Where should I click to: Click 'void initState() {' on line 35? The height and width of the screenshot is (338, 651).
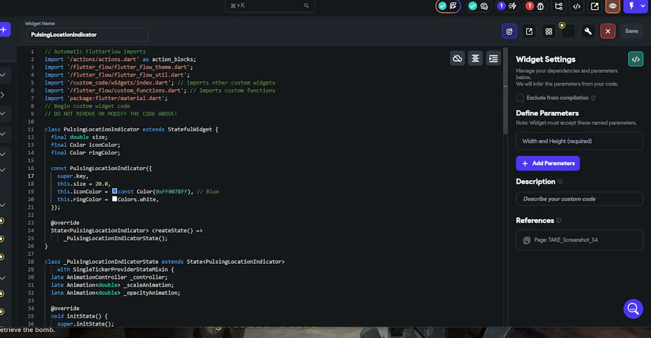click(x=79, y=316)
